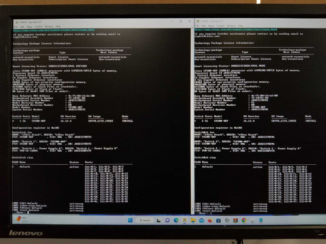Open Window menu in right Tera Term window
This screenshot has height=244, width=326.
click(x=231, y=26)
